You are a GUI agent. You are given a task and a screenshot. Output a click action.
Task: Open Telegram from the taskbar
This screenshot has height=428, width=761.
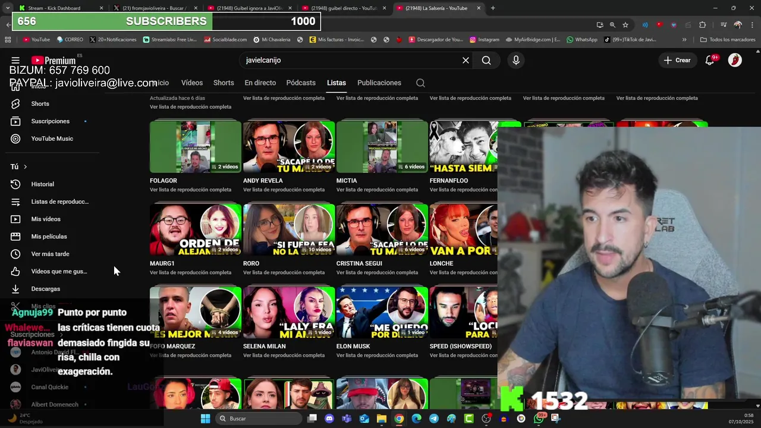tap(434, 418)
